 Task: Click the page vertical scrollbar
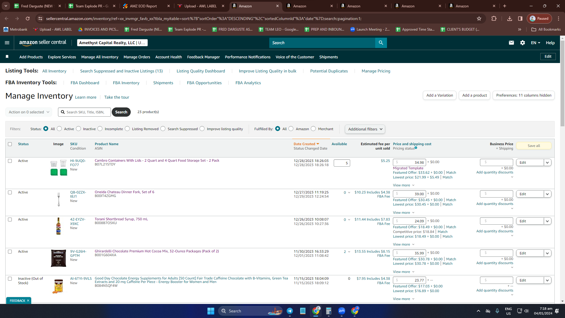563,84
